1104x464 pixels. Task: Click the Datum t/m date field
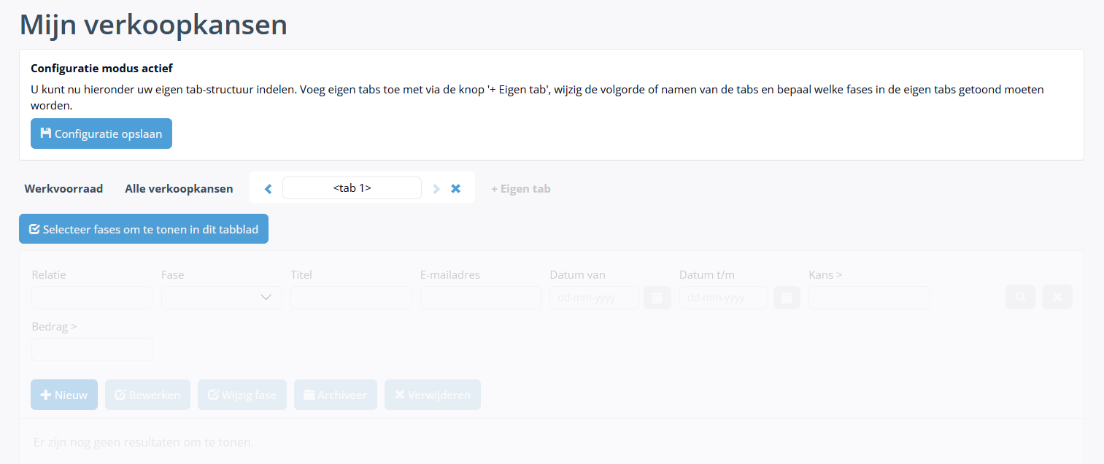[724, 298]
